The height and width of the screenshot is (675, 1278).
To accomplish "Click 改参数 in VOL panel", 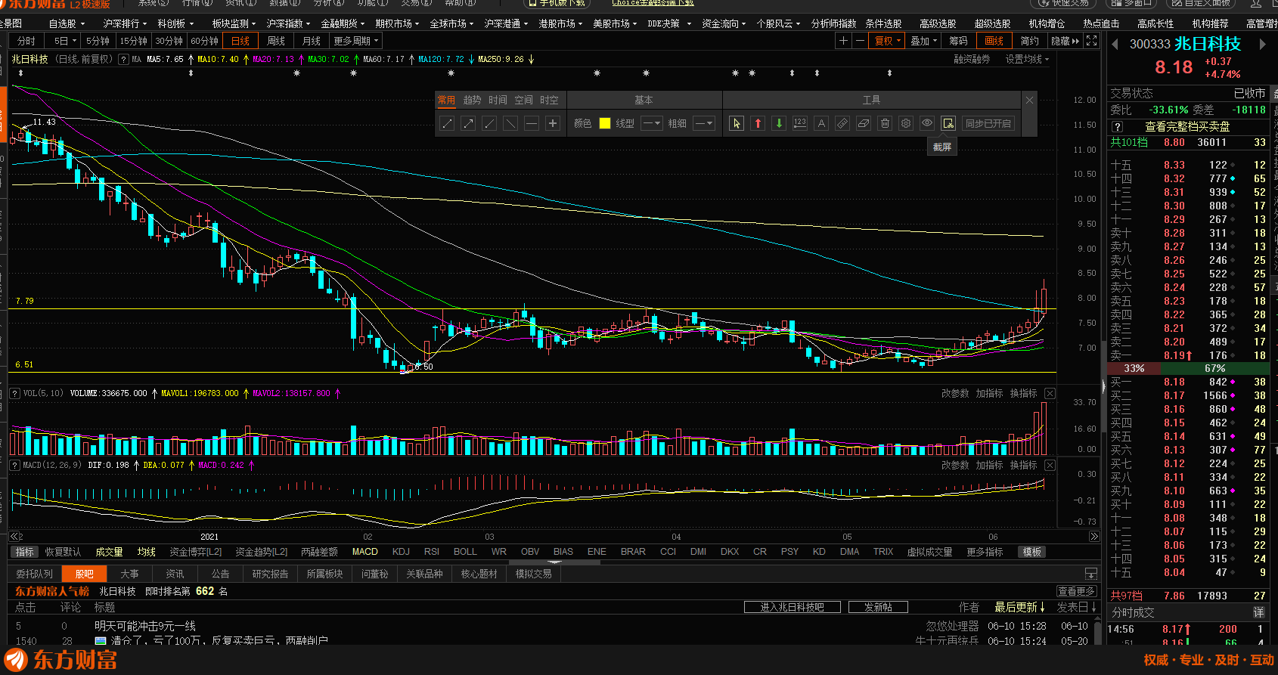I will pos(955,393).
